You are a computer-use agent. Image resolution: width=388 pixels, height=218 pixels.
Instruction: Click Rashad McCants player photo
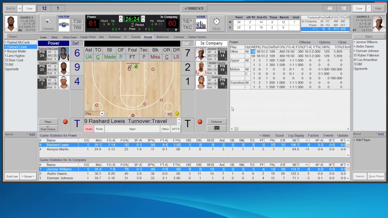pyautogui.click(x=64, y=54)
